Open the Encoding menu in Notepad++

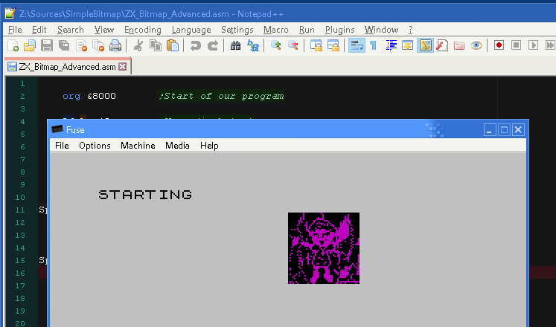tap(142, 30)
